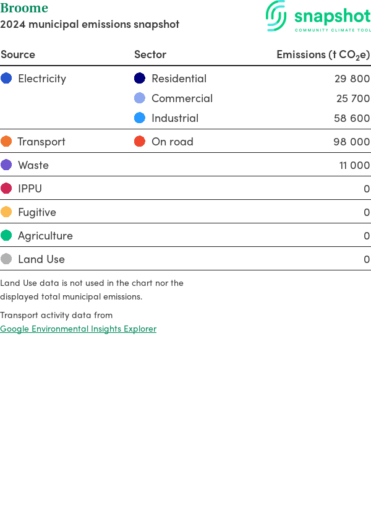Image resolution: width=371 pixels, height=526 pixels.
Task: Click the Industrial sector color dot
Action: click(x=140, y=118)
